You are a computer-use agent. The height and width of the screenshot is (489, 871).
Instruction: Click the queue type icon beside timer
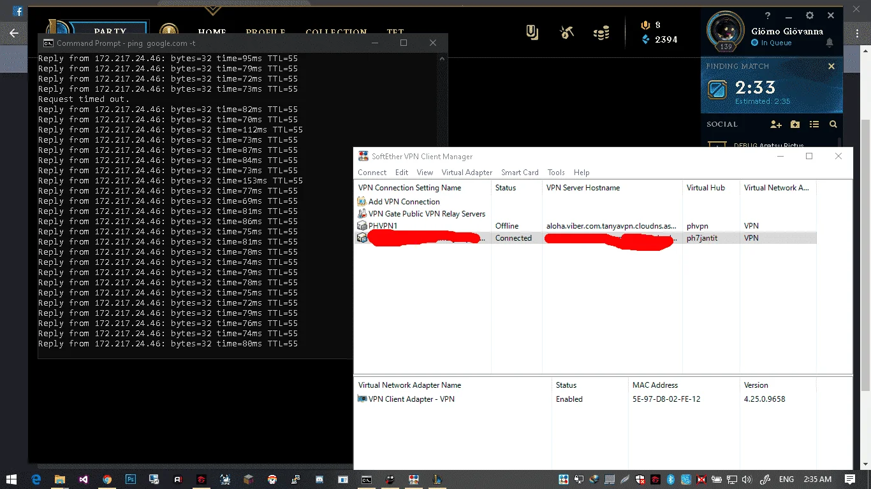(x=718, y=90)
